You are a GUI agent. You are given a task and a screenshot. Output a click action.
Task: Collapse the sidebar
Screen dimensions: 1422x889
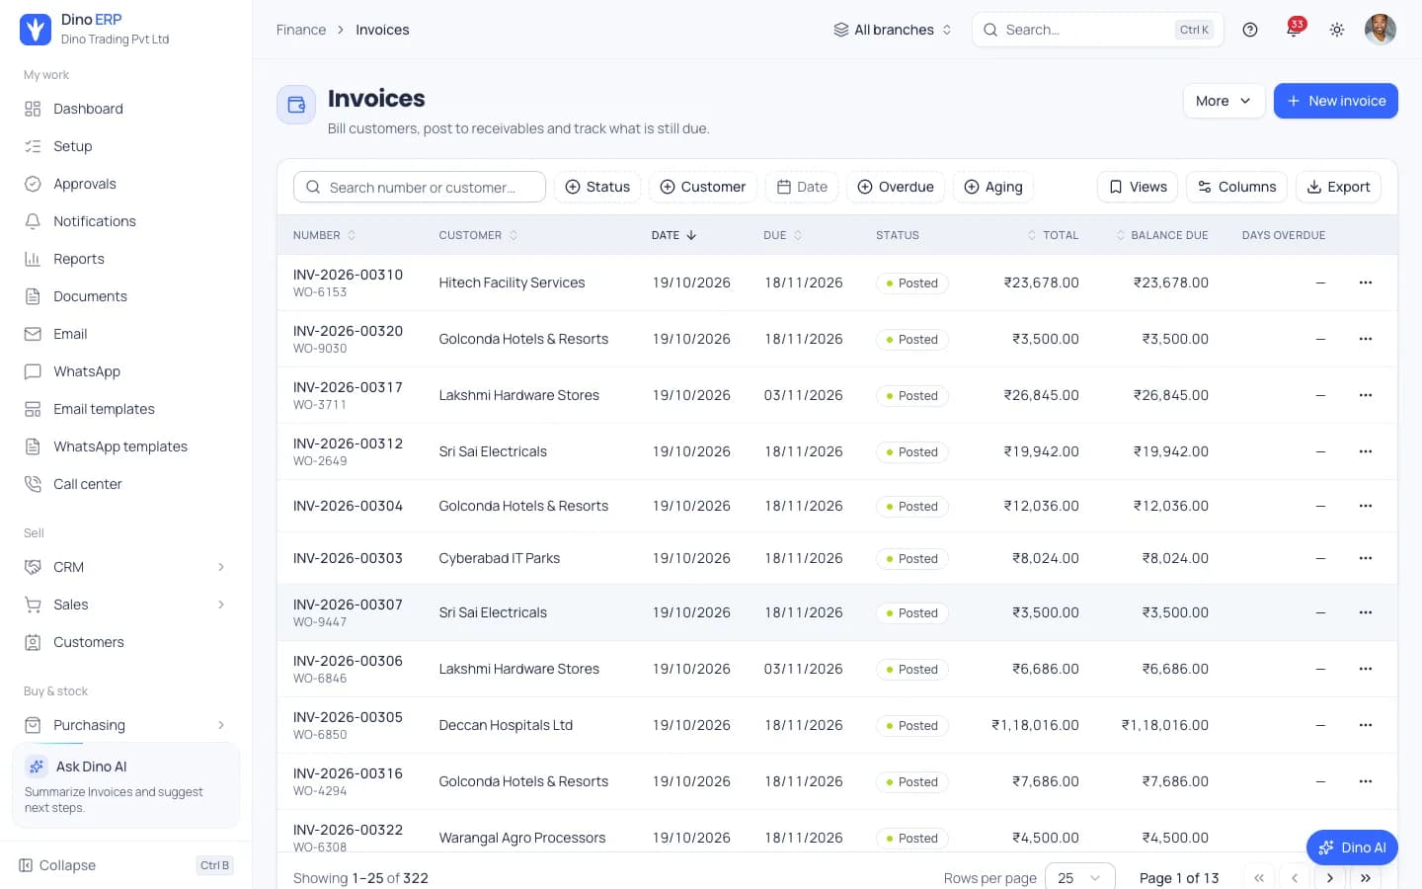pos(126,865)
